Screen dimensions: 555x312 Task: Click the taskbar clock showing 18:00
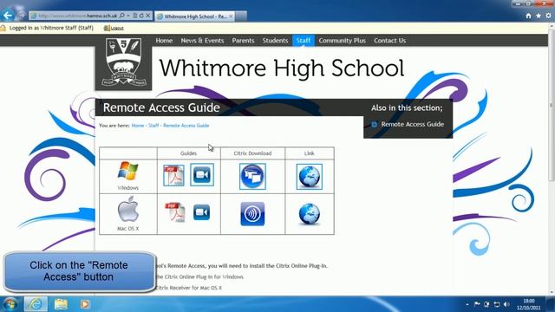pyautogui.click(x=528, y=304)
